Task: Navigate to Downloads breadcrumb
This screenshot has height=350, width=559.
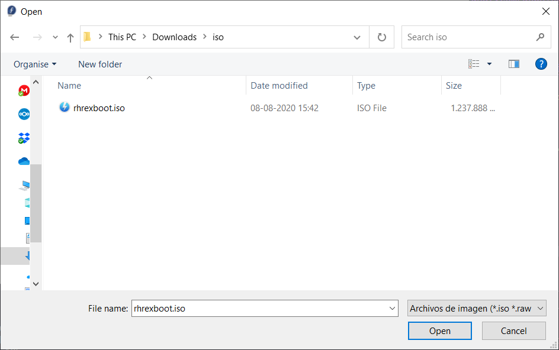Action: pyautogui.click(x=174, y=37)
